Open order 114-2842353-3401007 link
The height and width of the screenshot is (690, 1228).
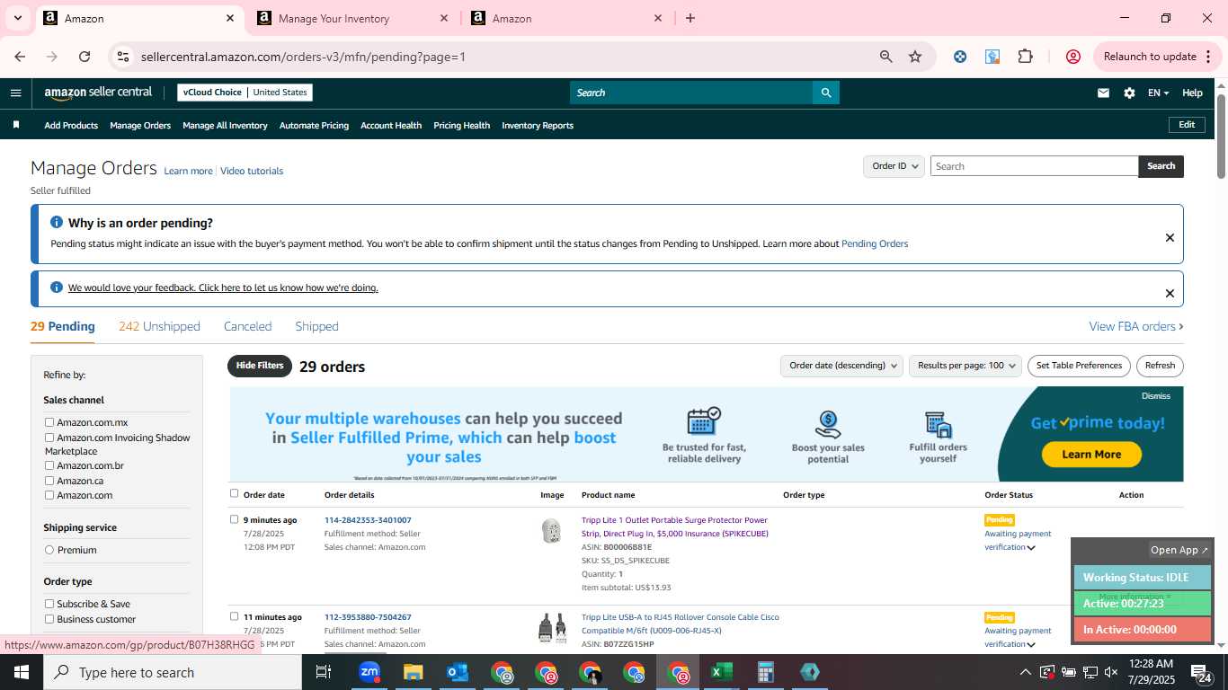pyautogui.click(x=368, y=520)
